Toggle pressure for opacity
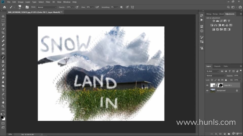243x136 pixels. (x=77, y=7)
